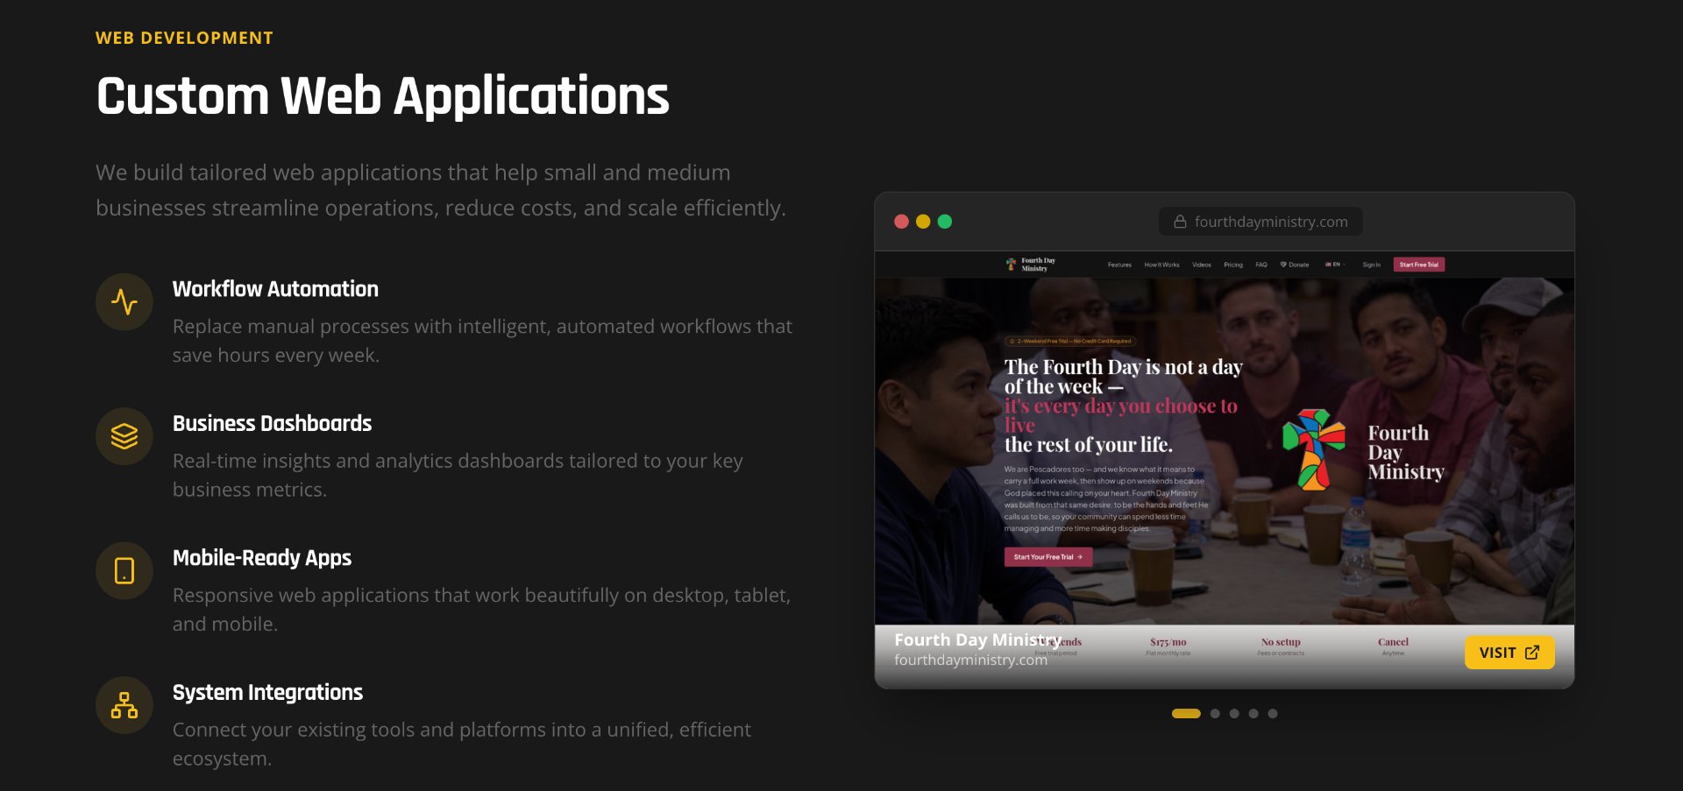1683x791 pixels.
Task: Open Pricing in preview site navbar
Action: 1233,265
